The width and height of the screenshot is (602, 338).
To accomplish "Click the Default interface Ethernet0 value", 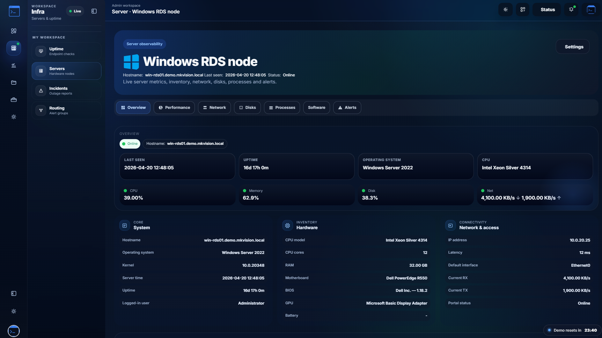I will 581,265.
